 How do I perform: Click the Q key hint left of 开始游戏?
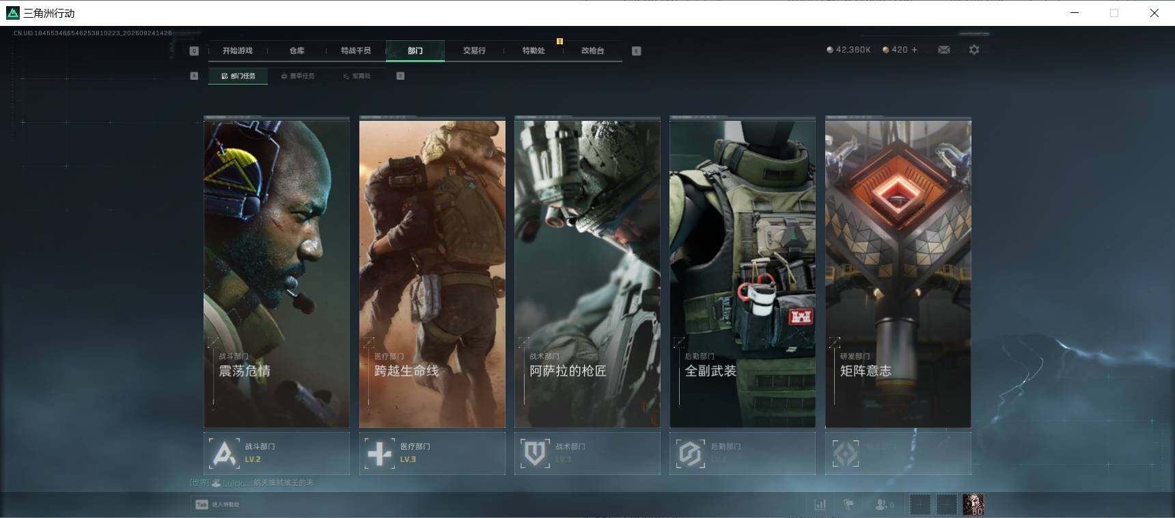pos(194,51)
